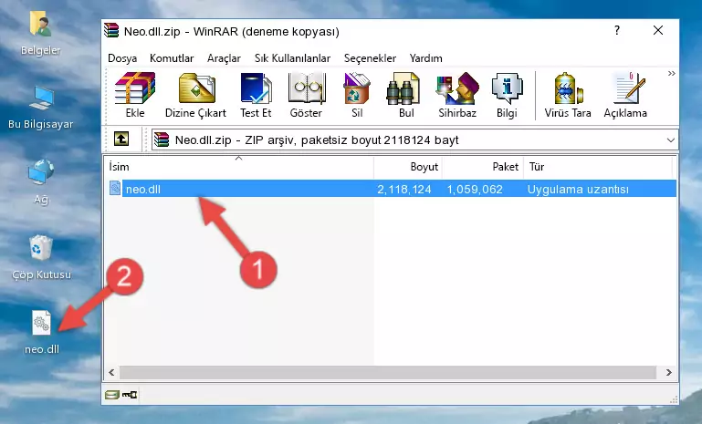Click the zip icon in the address bar
The height and width of the screenshot is (424, 702).
click(x=162, y=140)
